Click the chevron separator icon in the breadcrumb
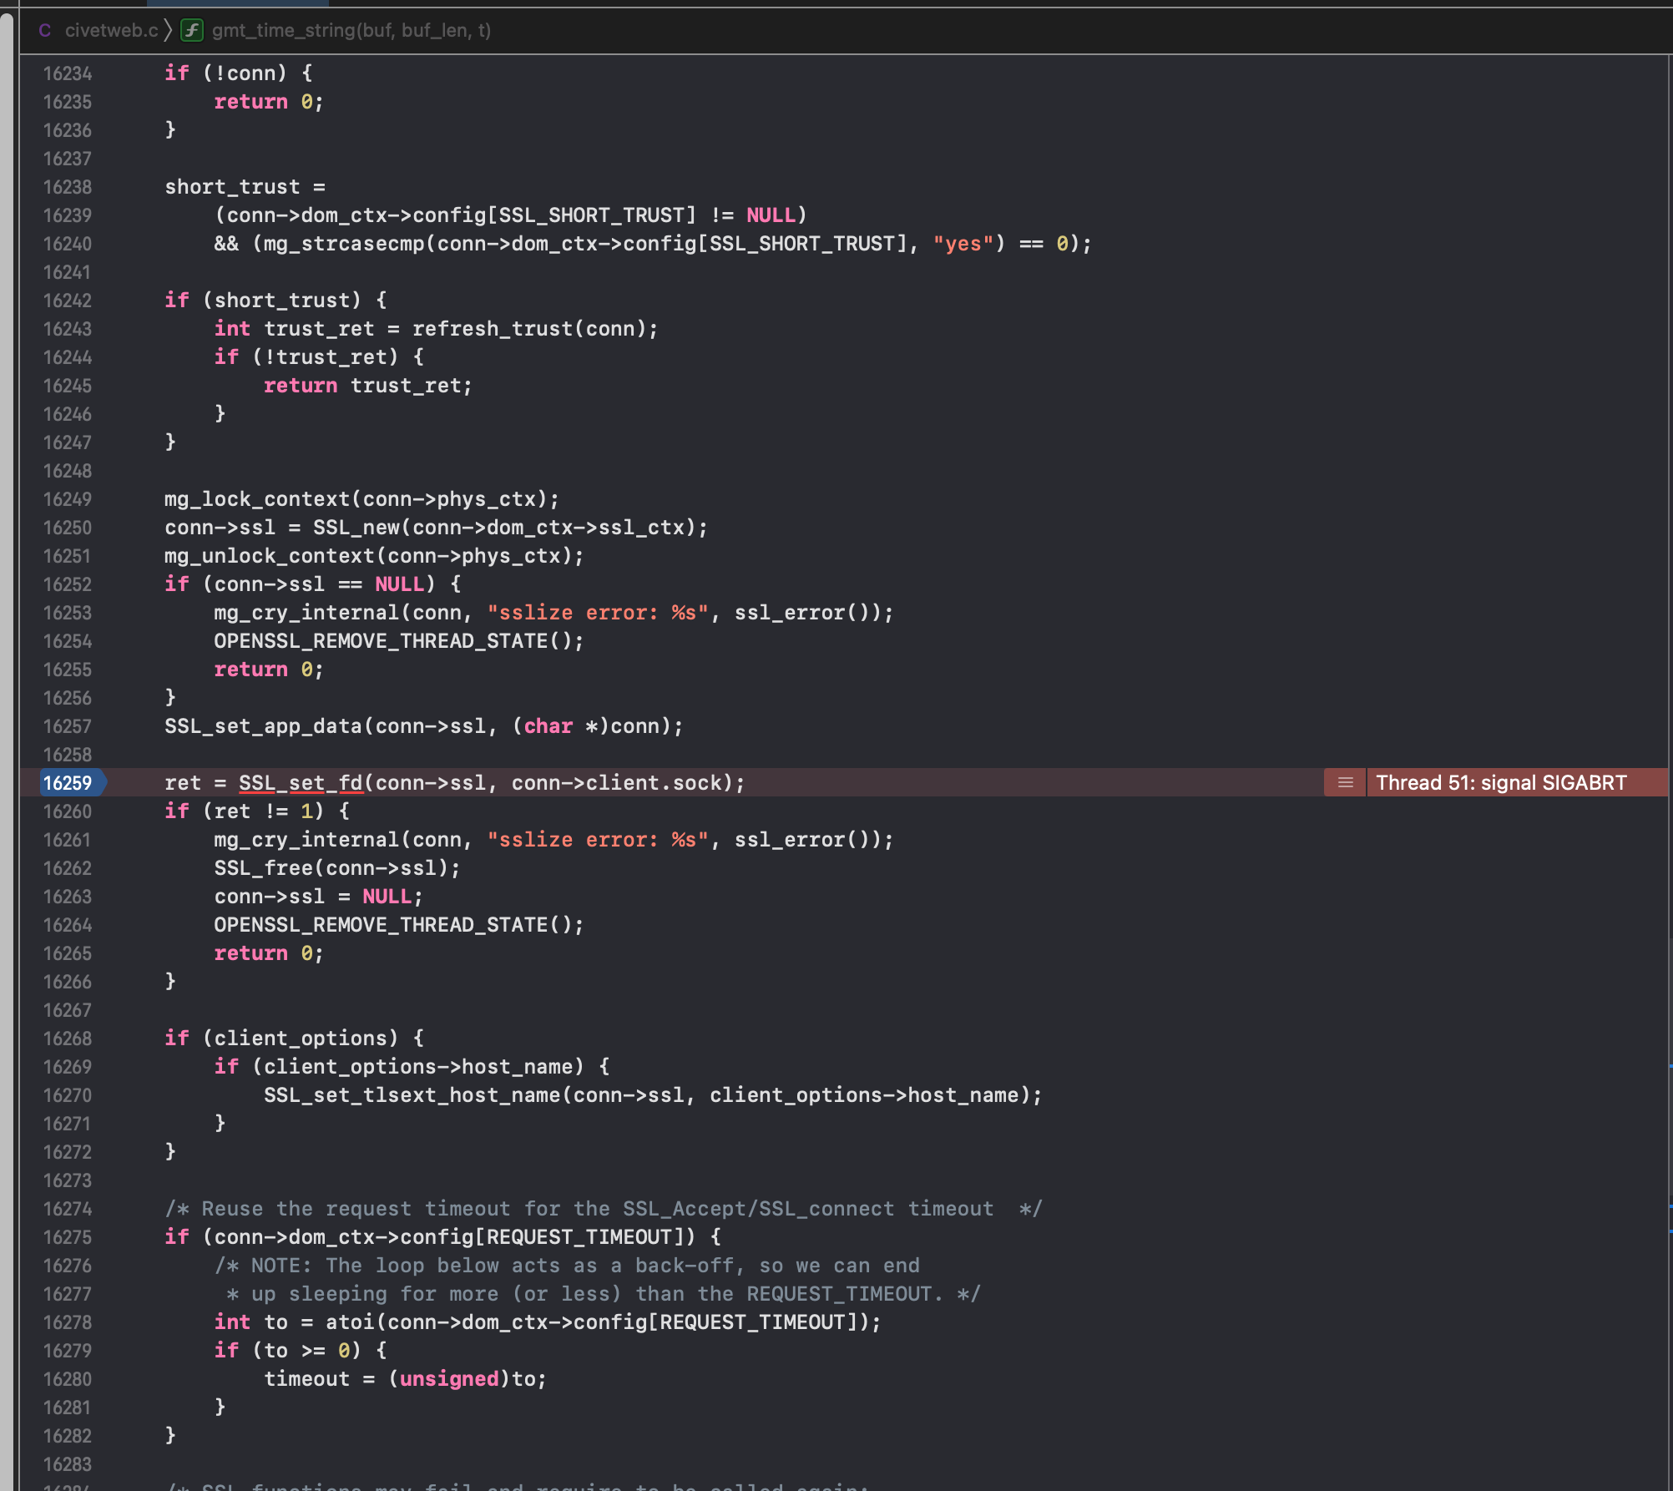 point(167,31)
